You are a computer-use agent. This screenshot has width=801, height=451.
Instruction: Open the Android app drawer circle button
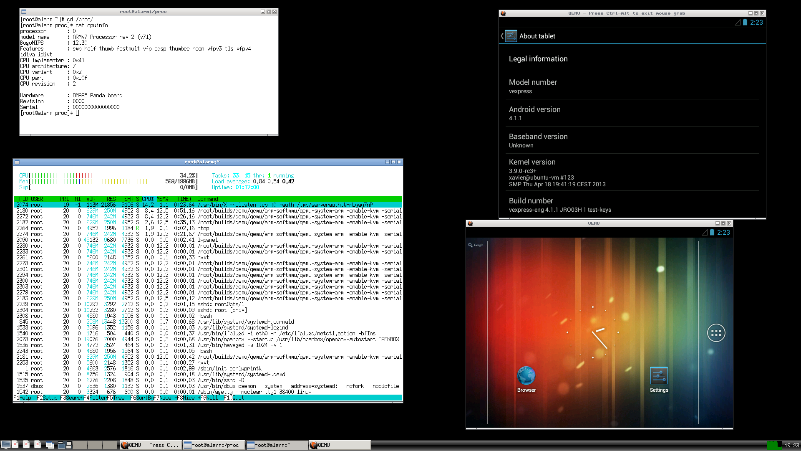pos(716,333)
